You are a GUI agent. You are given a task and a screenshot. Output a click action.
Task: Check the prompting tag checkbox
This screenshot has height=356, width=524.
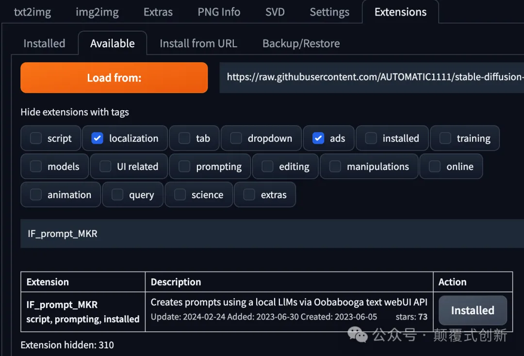(184, 166)
